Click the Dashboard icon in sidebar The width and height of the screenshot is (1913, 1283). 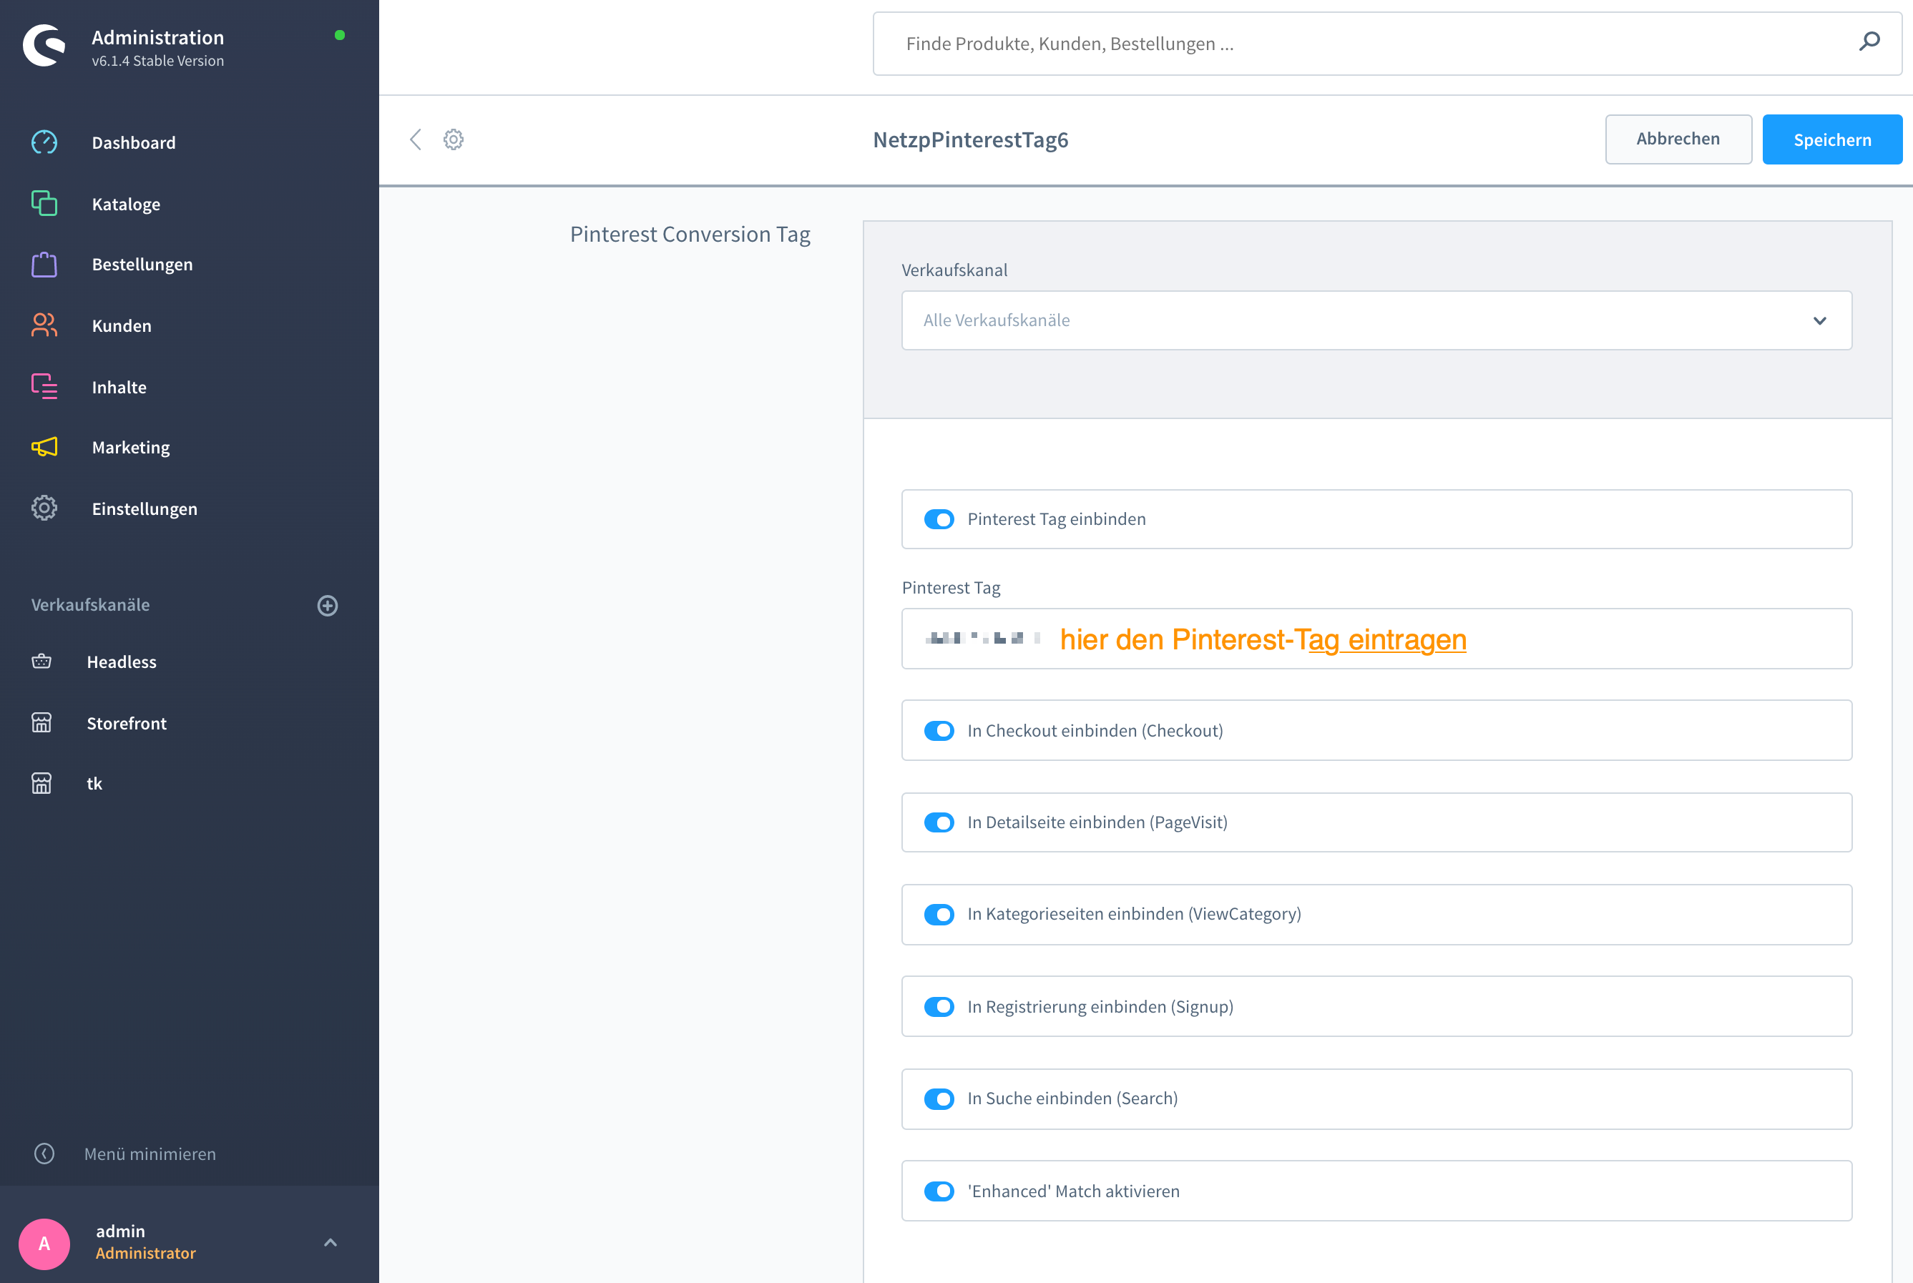pyautogui.click(x=43, y=142)
